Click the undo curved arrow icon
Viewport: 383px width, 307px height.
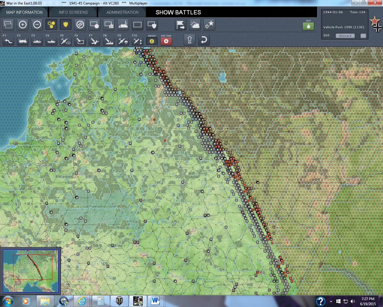(x=204, y=40)
